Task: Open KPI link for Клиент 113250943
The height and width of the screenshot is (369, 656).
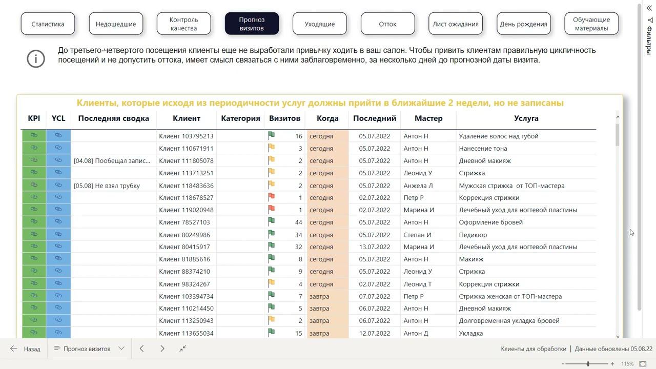Action: click(x=34, y=320)
